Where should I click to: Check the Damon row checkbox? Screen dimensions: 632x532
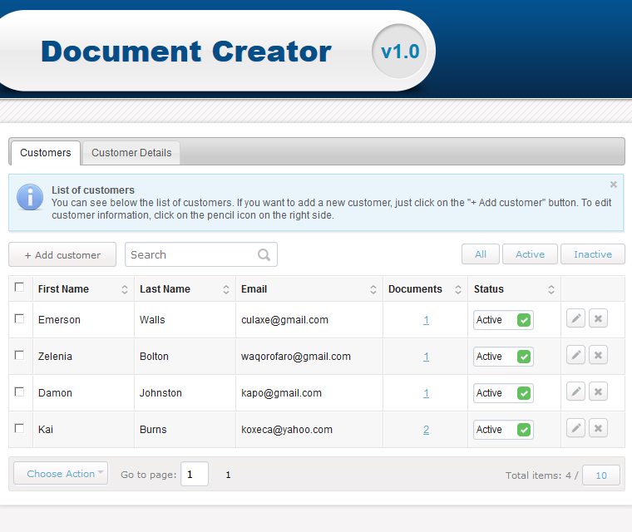[19, 392]
